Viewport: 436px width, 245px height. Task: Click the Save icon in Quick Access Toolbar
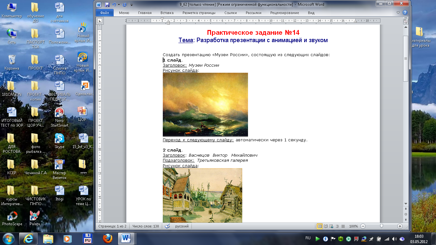(x=107, y=5)
